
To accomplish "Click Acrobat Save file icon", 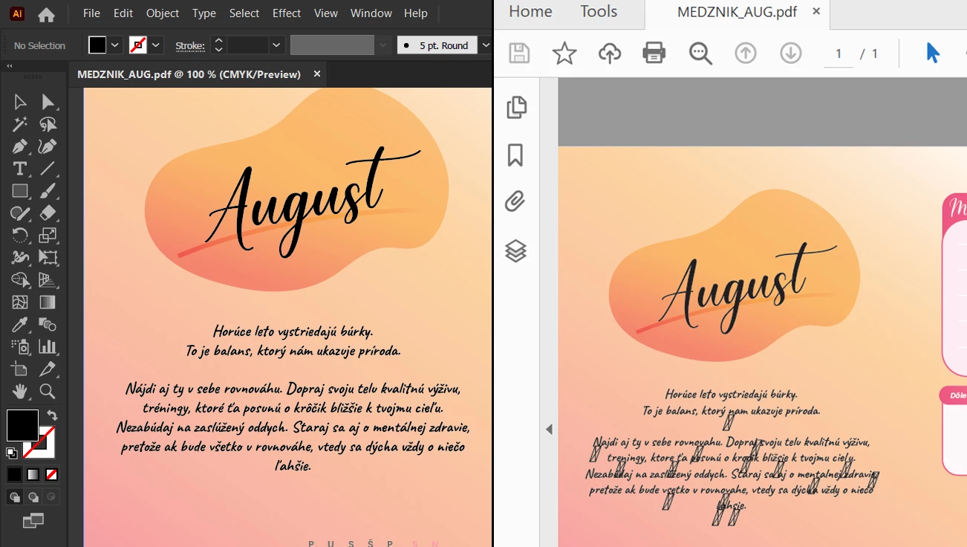I will (519, 53).
